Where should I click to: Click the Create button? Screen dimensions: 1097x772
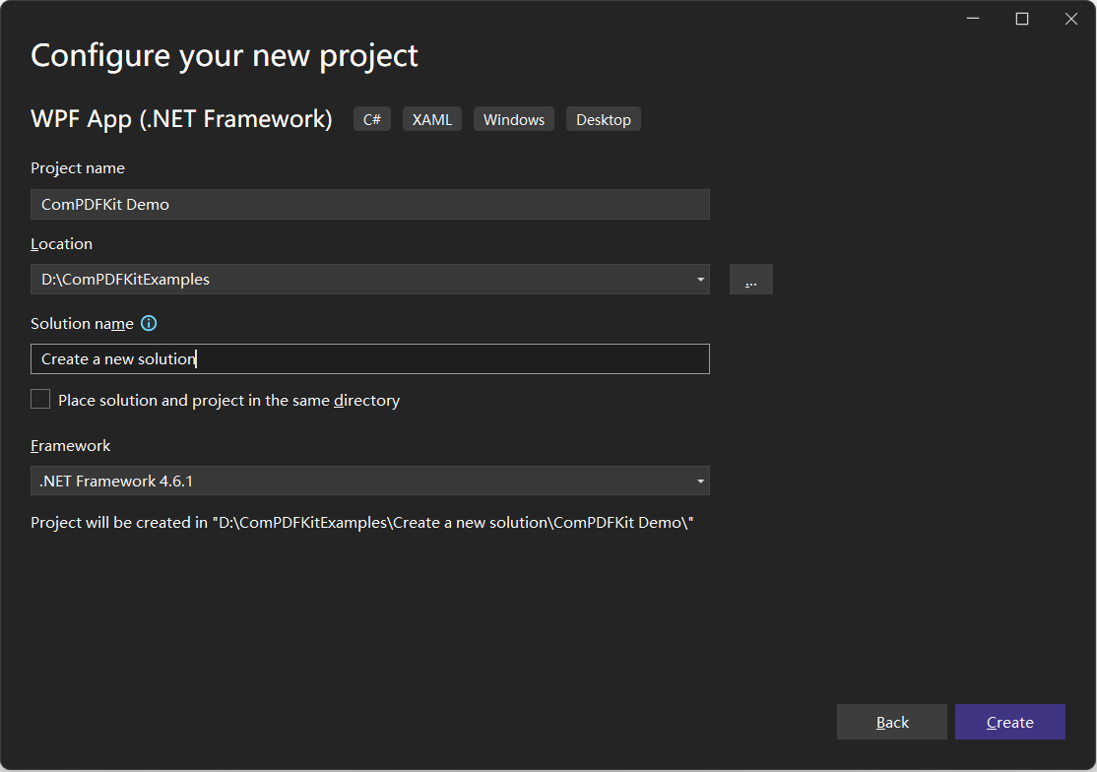click(1009, 722)
